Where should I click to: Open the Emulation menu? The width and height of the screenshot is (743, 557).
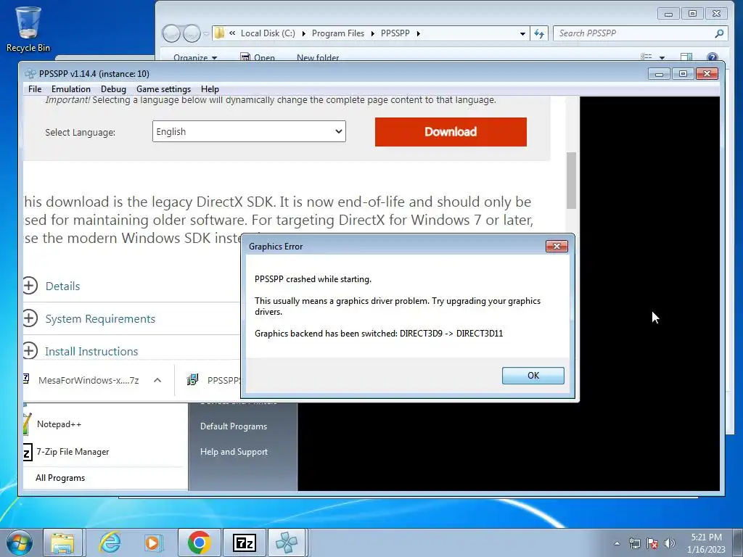pyautogui.click(x=71, y=89)
